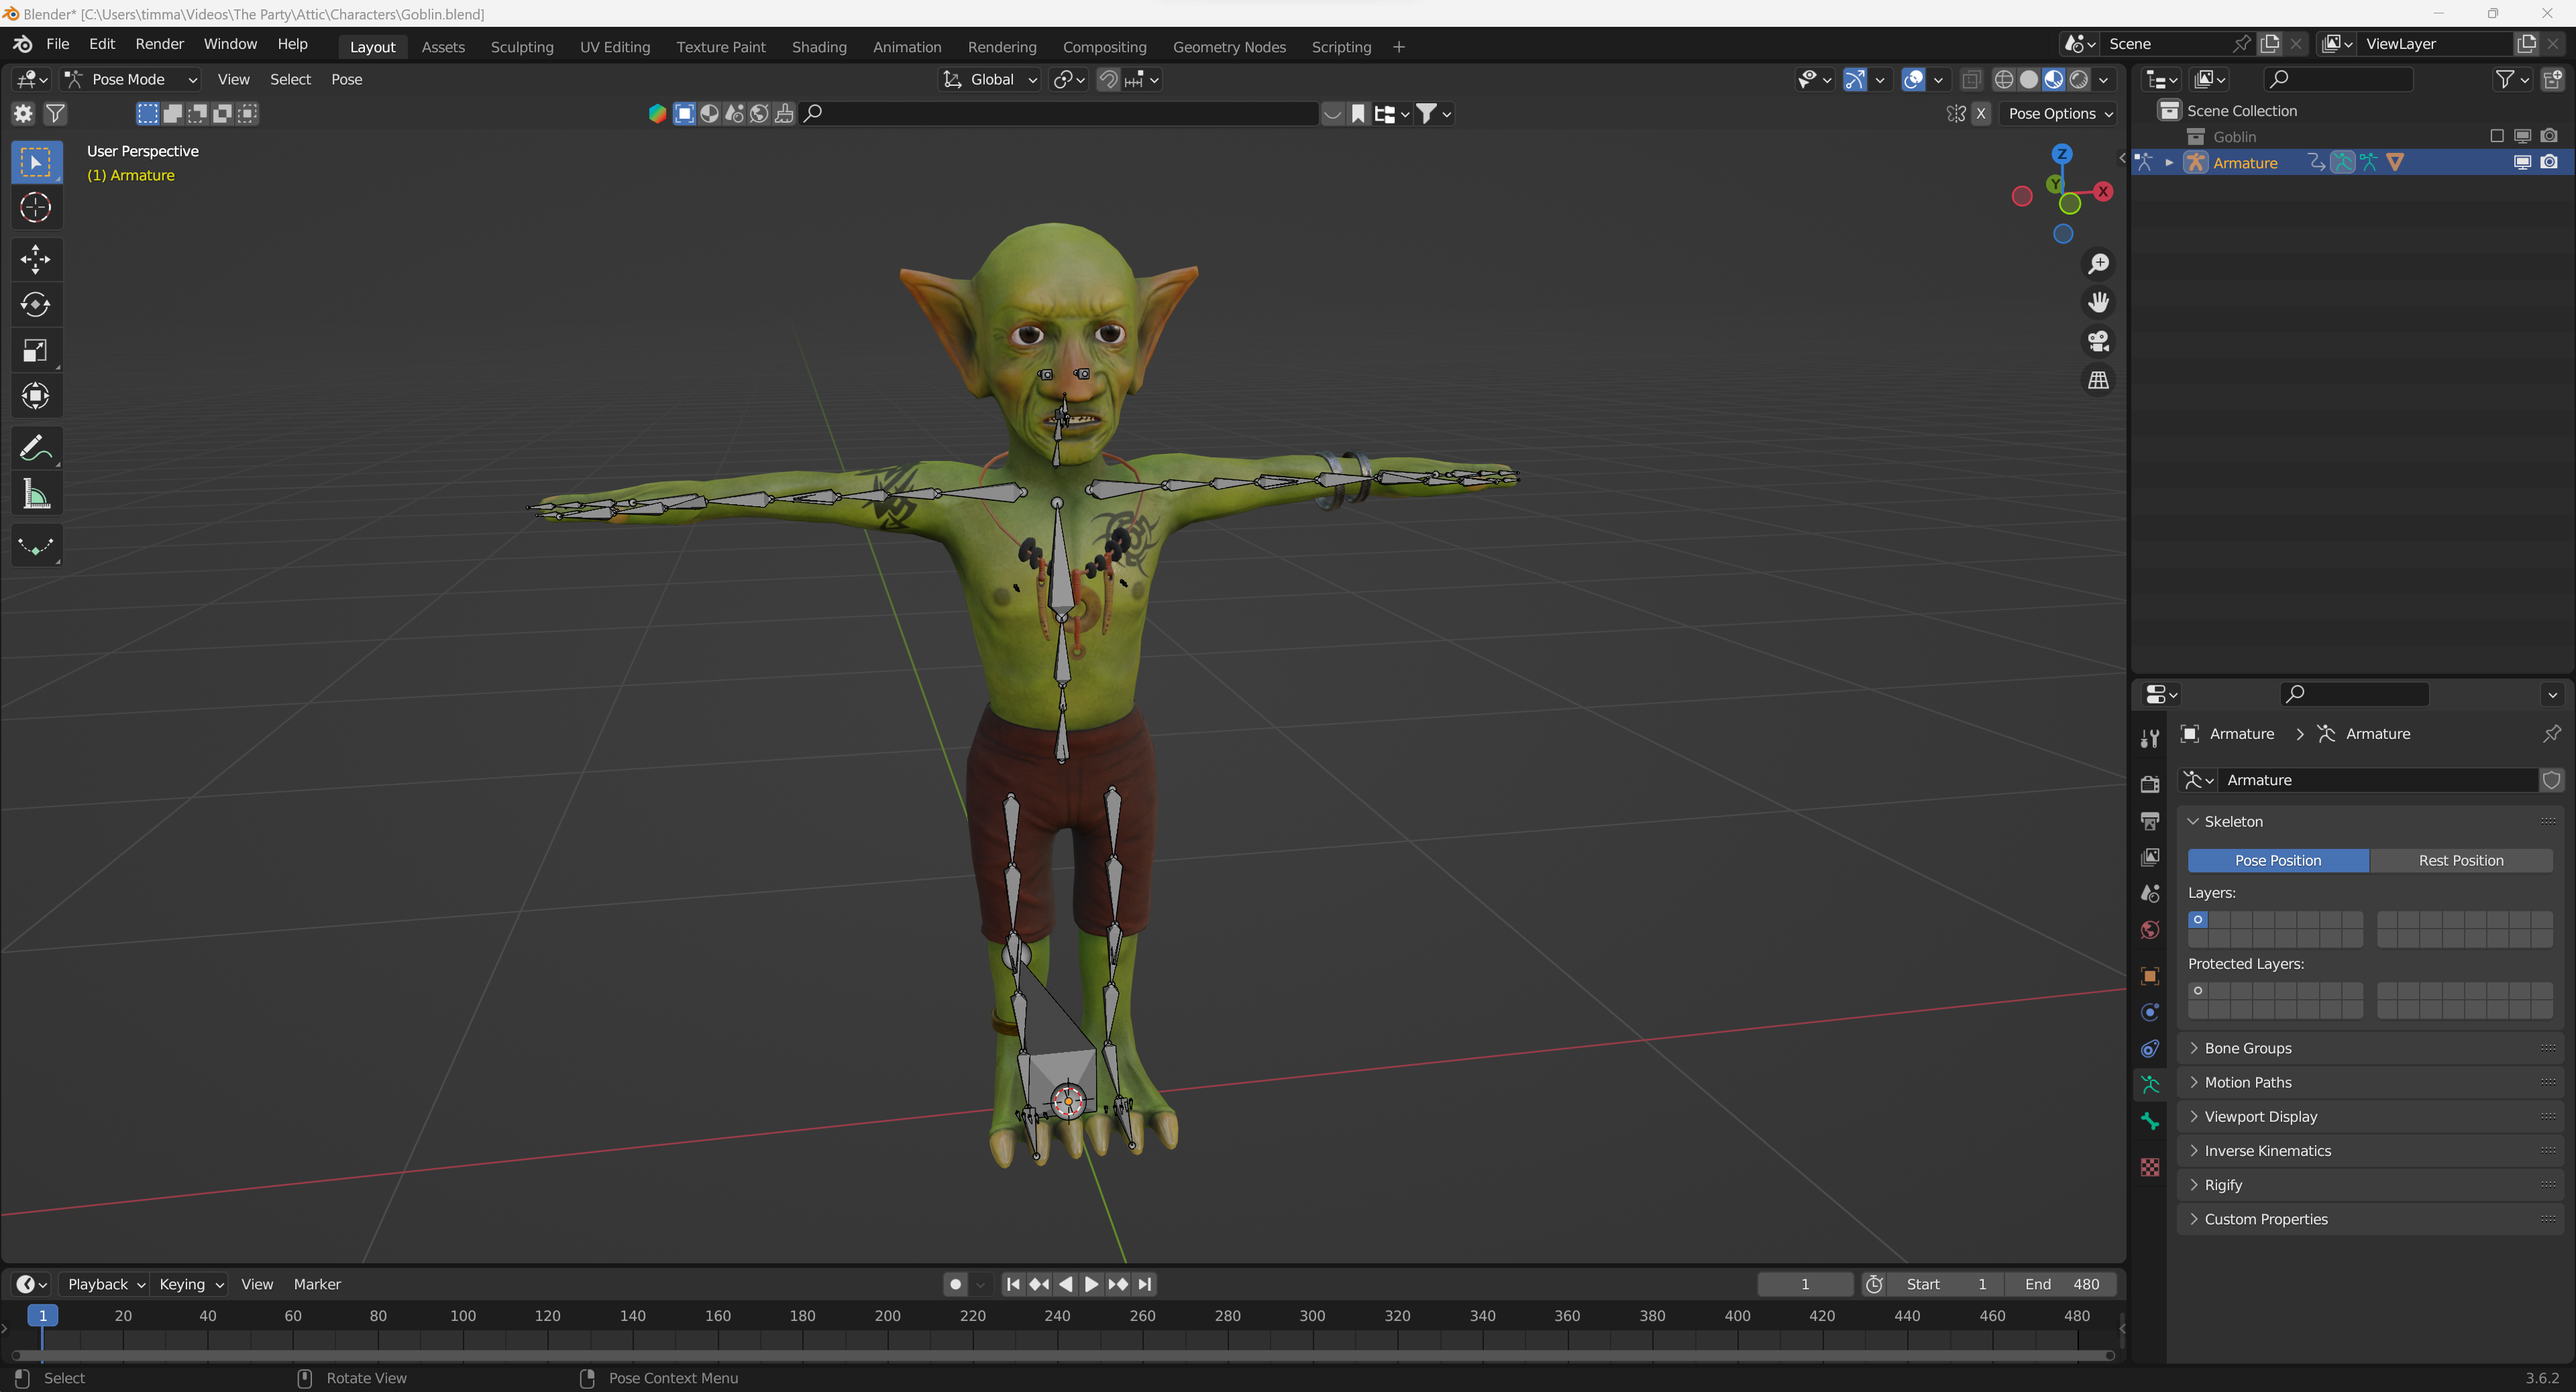Screen dimensions: 2576x1392
Task: Disable Armature in renders camera icon
Action: pyautogui.click(x=2549, y=163)
